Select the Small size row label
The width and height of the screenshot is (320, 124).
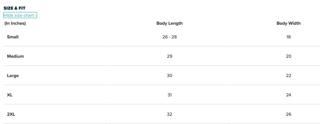[x=12, y=37]
